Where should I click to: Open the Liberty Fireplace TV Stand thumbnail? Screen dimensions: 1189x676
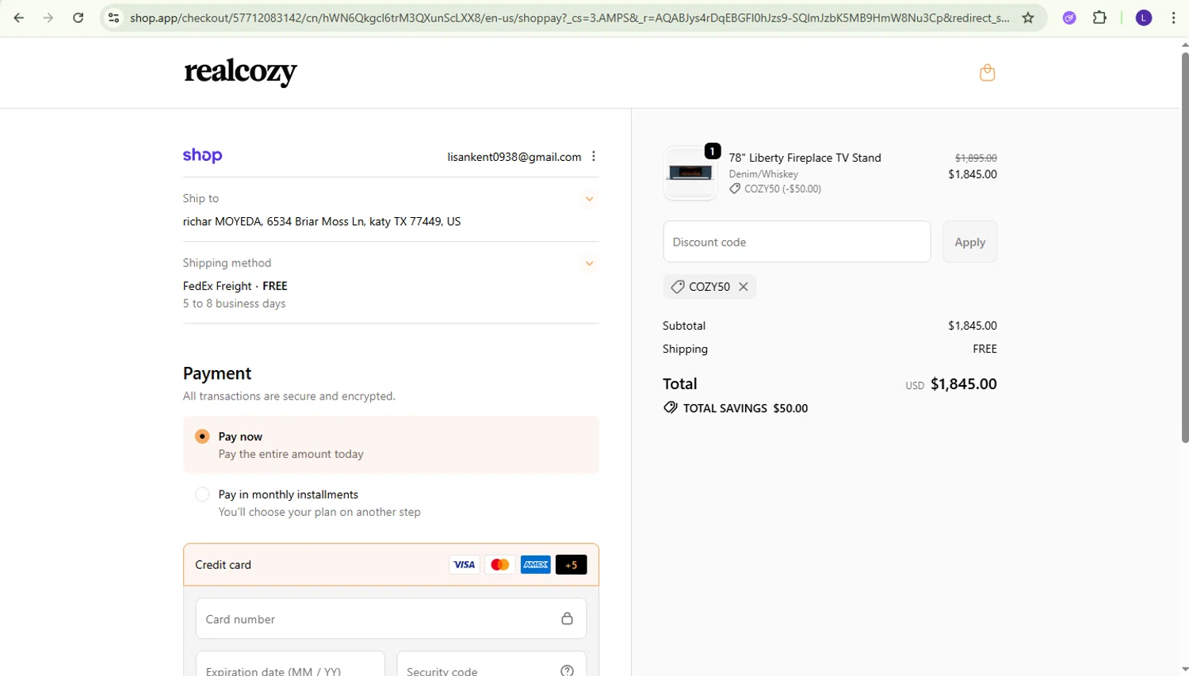pyautogui.click(x=690, y=172)
